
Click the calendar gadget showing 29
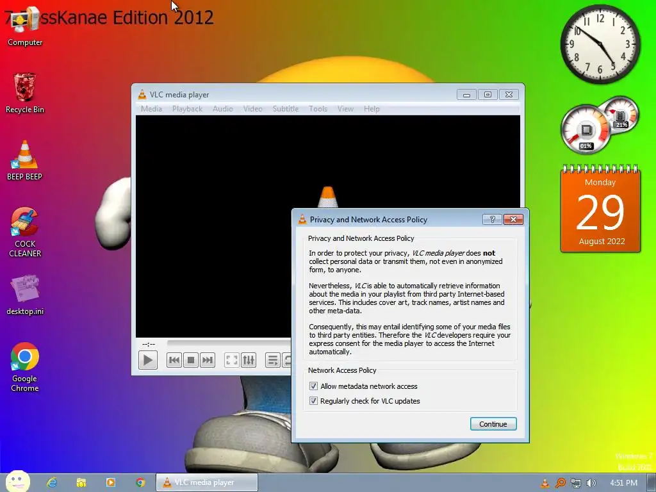click(600, 209)
